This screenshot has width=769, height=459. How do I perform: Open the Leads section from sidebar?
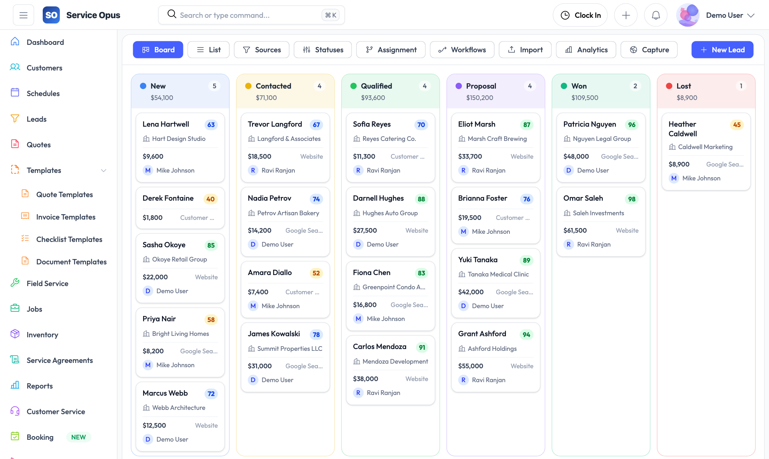coord(37,119)
